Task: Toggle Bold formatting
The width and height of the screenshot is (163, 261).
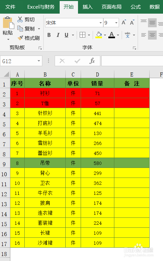Action: (49, 35)
